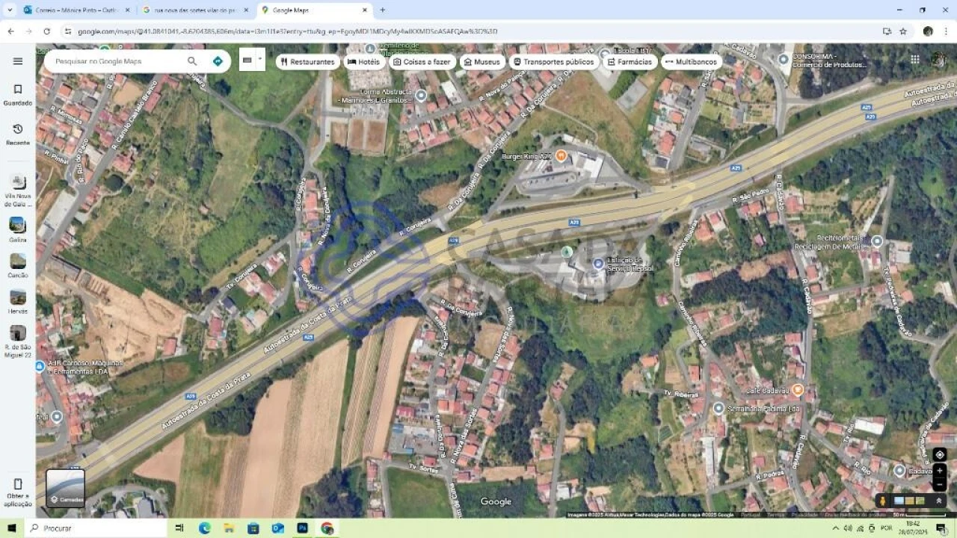957x538 pixels.
Task: Expand the imagery strip double chevron
Action: (939, 501)
